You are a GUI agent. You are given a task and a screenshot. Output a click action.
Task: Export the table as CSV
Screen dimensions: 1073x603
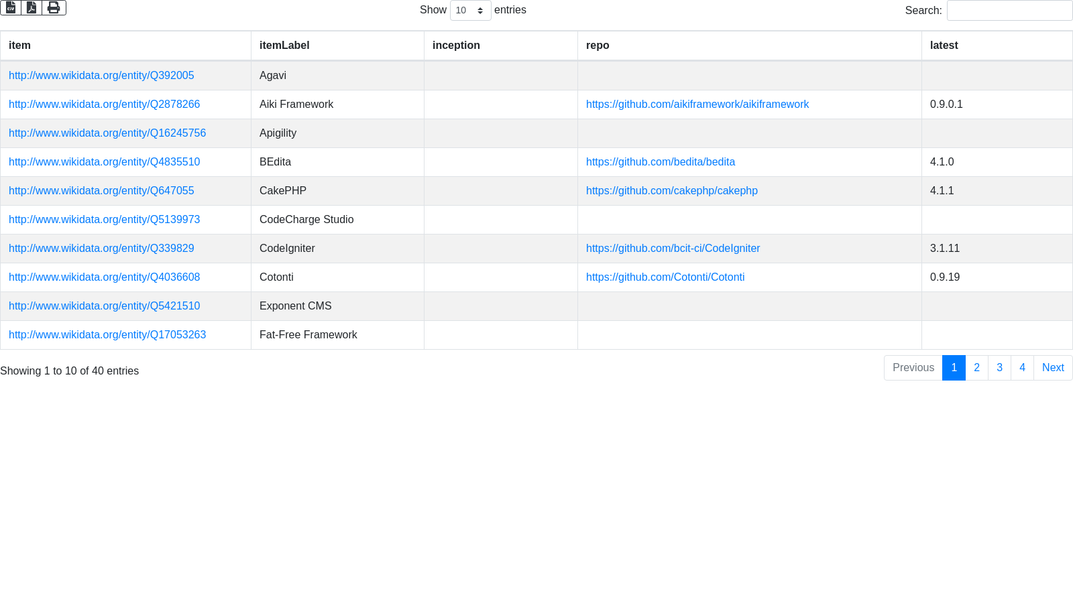[11, 7]
